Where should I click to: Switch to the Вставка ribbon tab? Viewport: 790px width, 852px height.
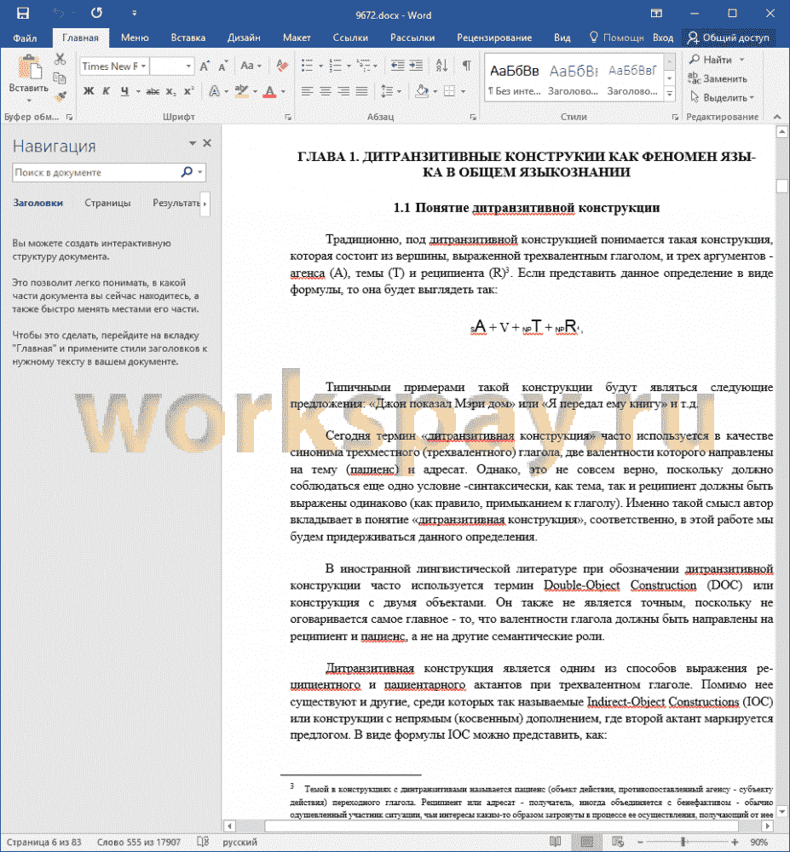[188, 37]
